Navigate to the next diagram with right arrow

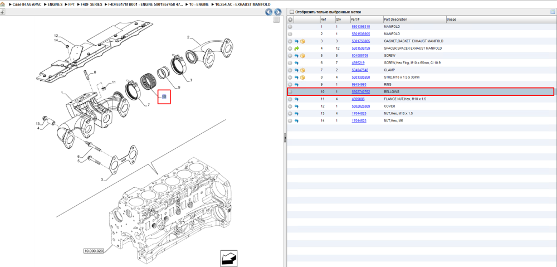(x=278, y=12)
